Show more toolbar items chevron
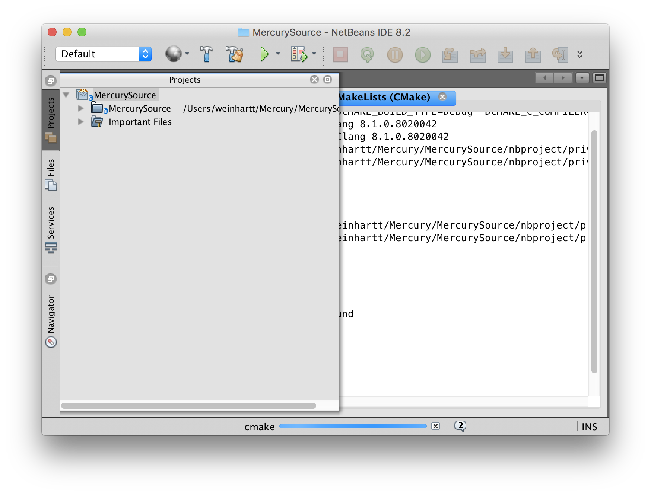Image resolution: width=651 pixels, height=495 pixels. (x=580, y=54)
